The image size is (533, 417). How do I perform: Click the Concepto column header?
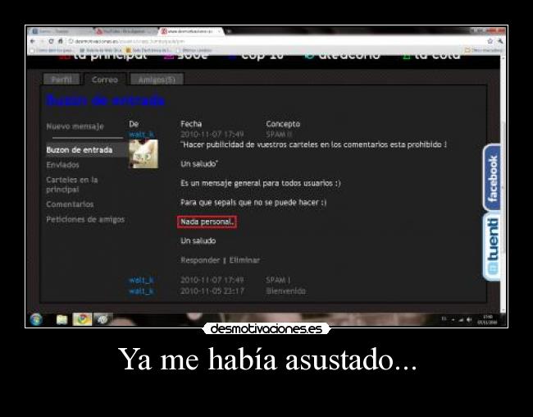pyautogui.click(x=283, y=124)
